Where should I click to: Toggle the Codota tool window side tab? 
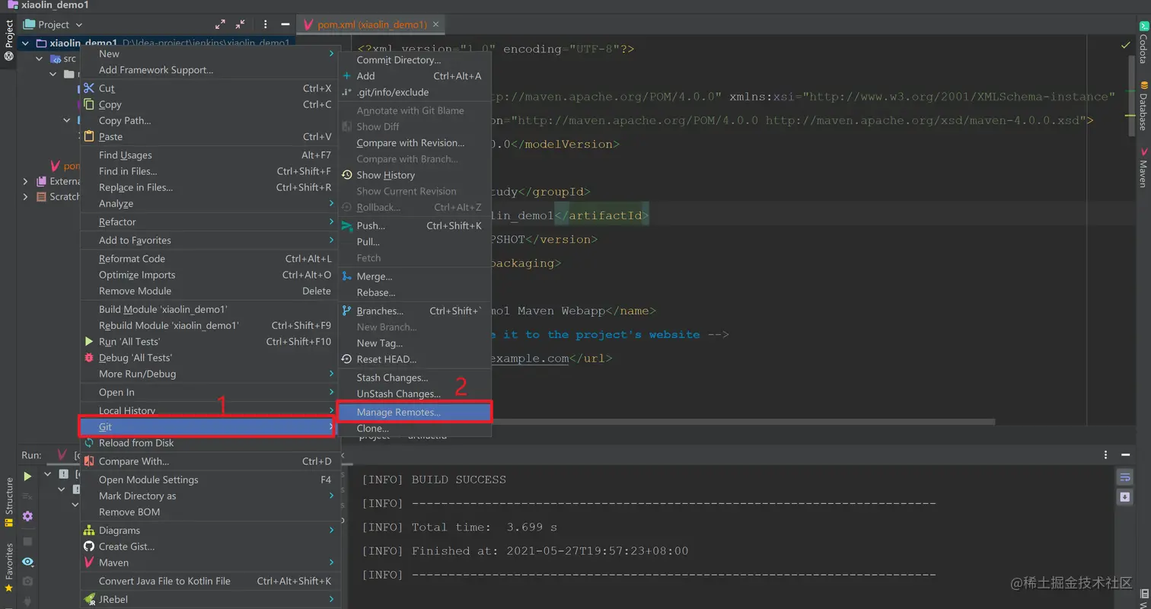point(1143,43)
